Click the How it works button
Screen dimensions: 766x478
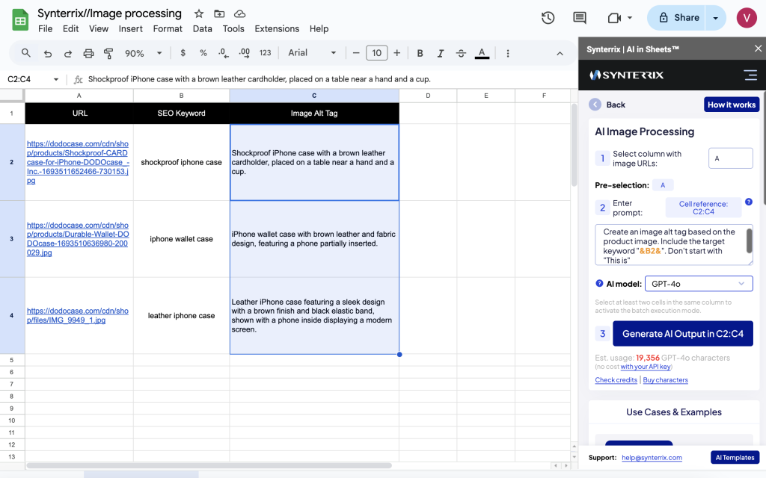[x=732, y=105]
